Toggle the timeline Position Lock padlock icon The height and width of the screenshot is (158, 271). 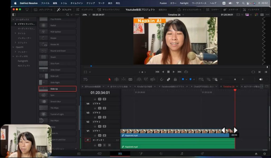pos(175,79)
